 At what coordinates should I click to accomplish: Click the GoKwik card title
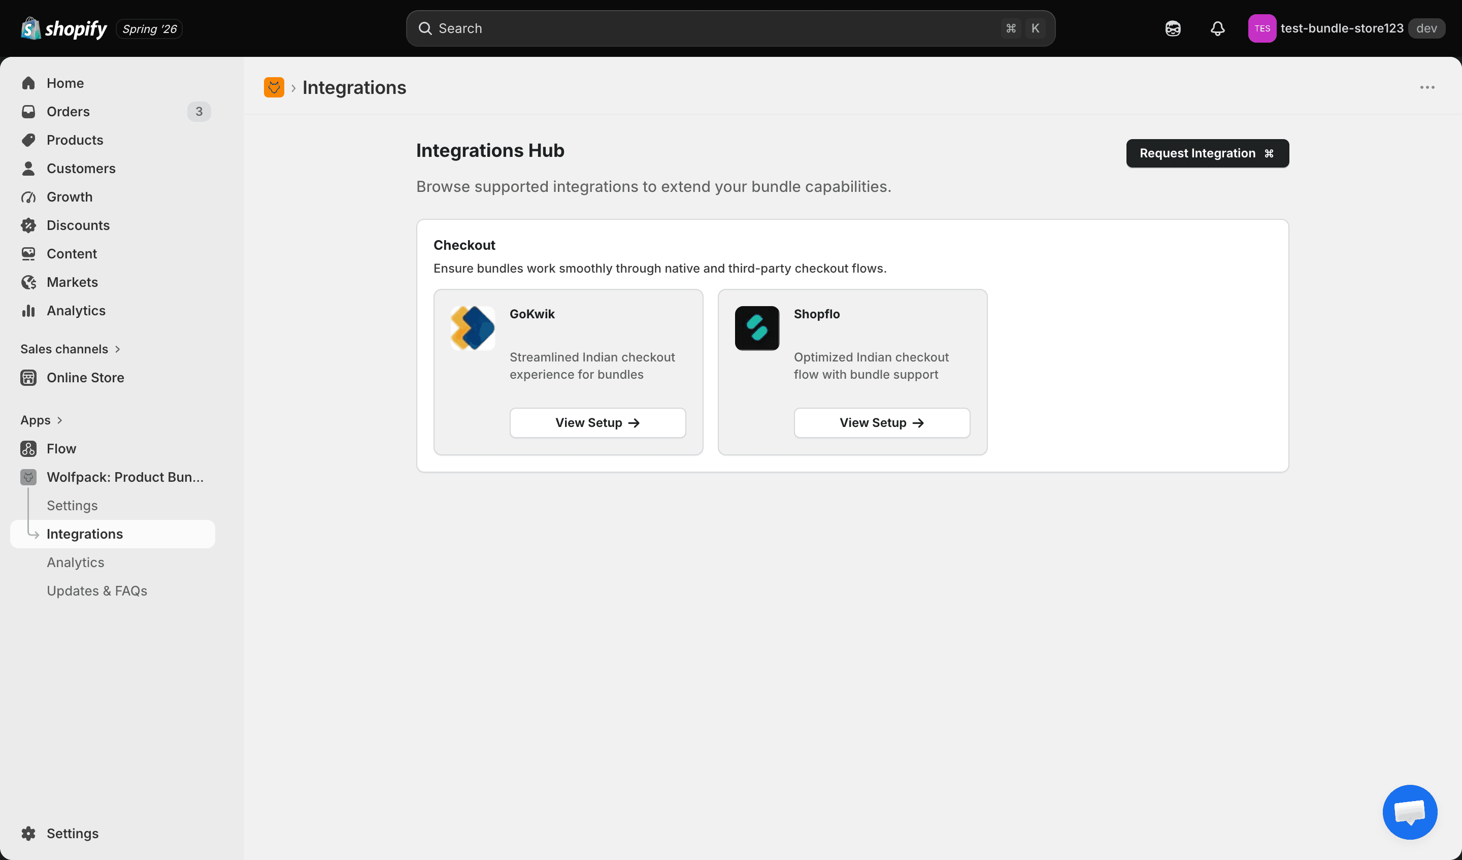point(532,314)
